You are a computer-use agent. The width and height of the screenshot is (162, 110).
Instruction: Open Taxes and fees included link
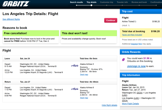(132, 35)
